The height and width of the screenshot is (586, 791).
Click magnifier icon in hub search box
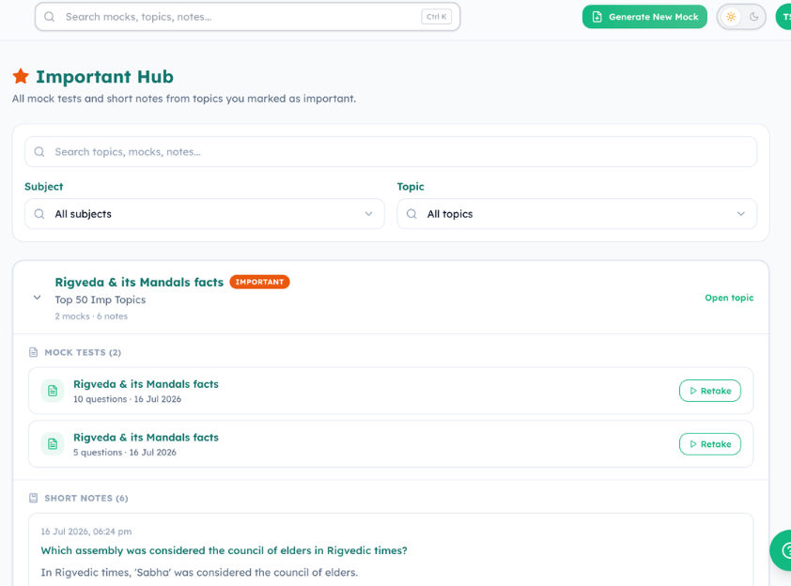pos(39,152)
